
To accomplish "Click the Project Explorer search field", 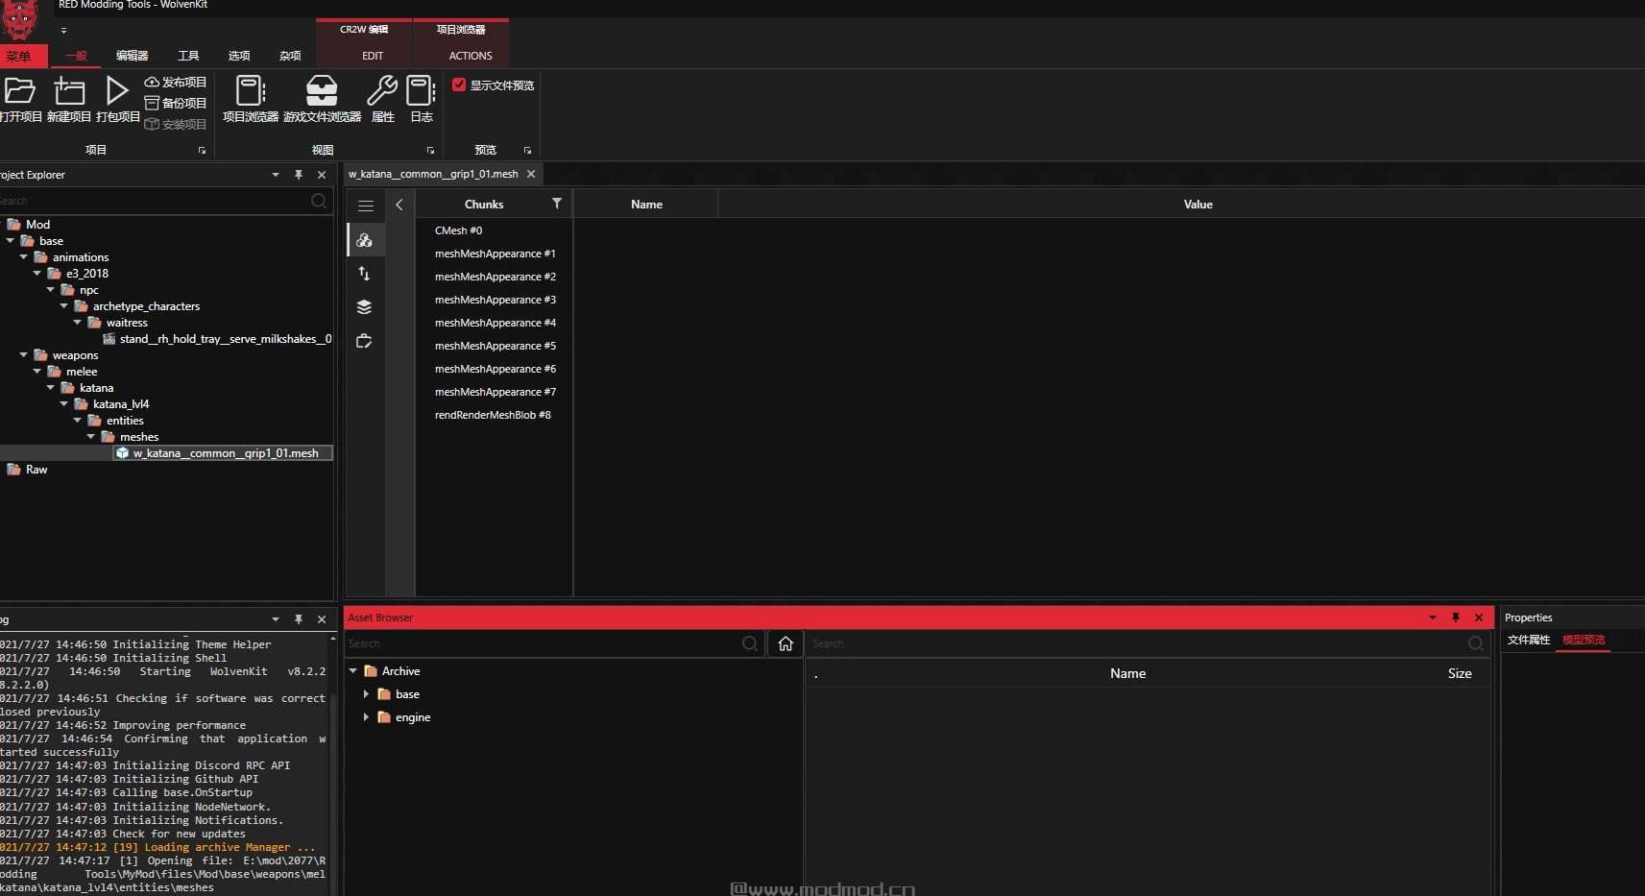I will [x=154, y=201].
